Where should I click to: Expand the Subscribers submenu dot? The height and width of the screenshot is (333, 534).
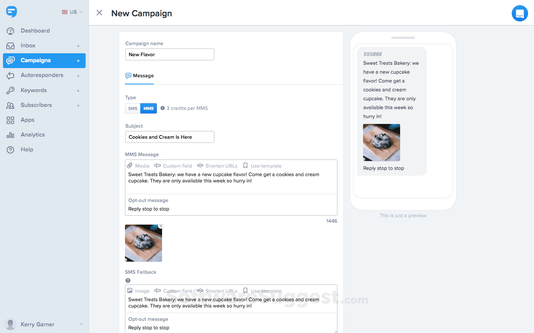78,105
